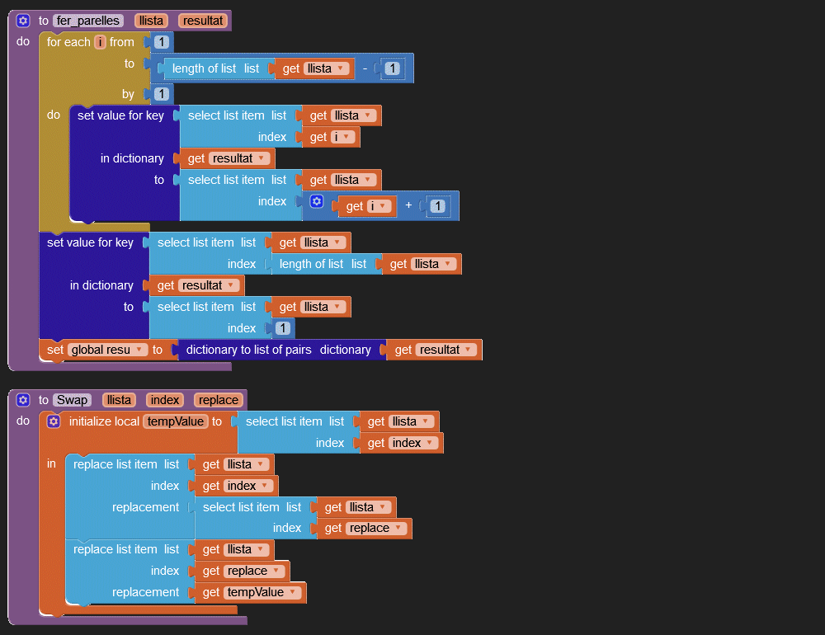
Task: Expand dropdown on 'get resultat' in dictionary to list of pairs
Action: (469, 350)
